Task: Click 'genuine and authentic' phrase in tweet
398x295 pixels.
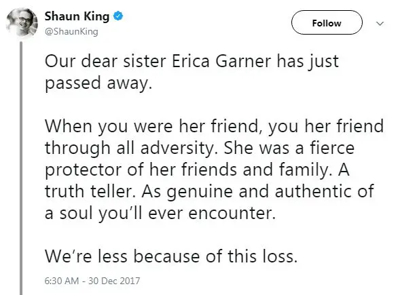Action: click(259, 192)
